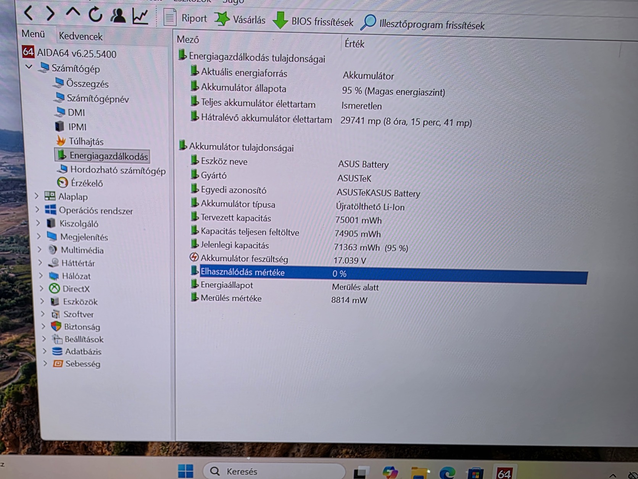
Task: Expand the Kiszolgáló node
Action: 38,223
